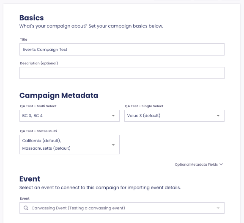Click the Title field with Events Campaign Test
Screen dimensions: 244x223
[x=122, y=50]
